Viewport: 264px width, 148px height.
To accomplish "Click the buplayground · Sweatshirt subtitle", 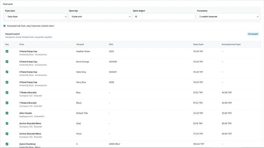I will 32,116.
